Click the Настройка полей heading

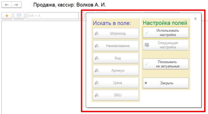165,23
